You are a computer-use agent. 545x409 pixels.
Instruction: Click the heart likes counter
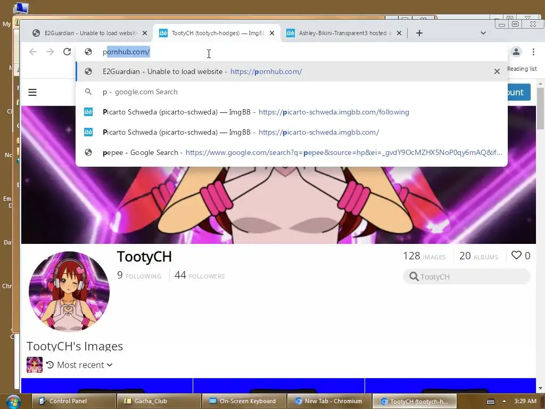tap(521, 256)
